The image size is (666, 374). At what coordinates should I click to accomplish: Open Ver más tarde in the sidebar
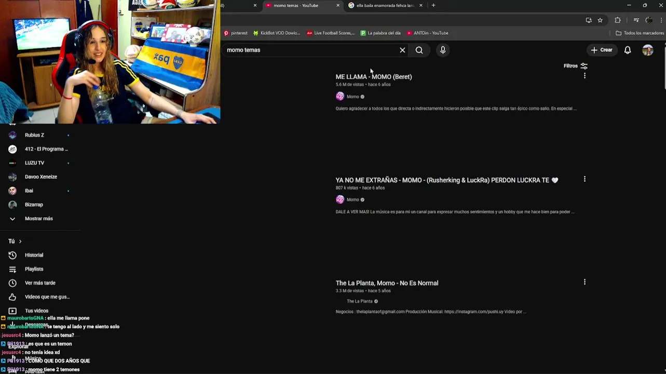[39, 283]
